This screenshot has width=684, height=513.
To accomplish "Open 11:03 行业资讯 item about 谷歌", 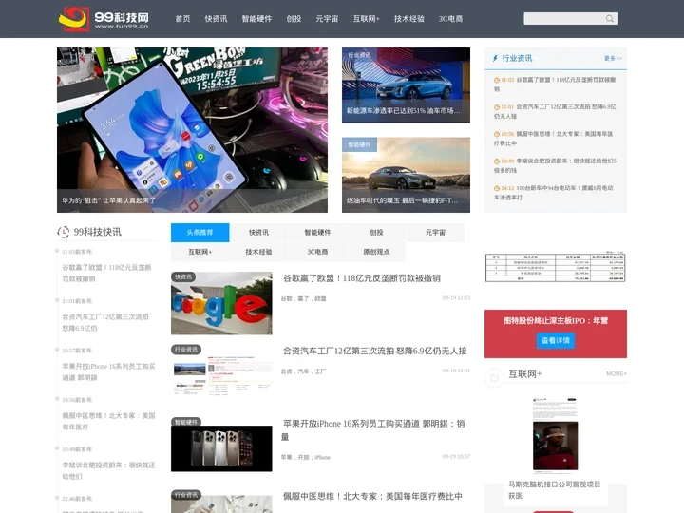I will [x=555, y=85].
